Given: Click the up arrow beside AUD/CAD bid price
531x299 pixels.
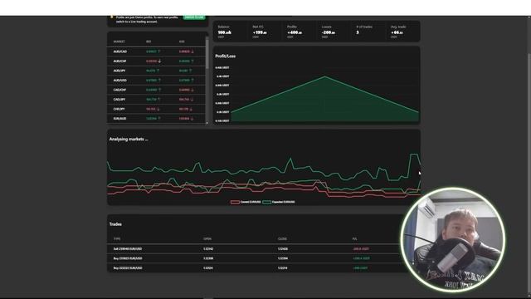Looking at the screenshot, I should pyautogui.click(x=158, y=51).
